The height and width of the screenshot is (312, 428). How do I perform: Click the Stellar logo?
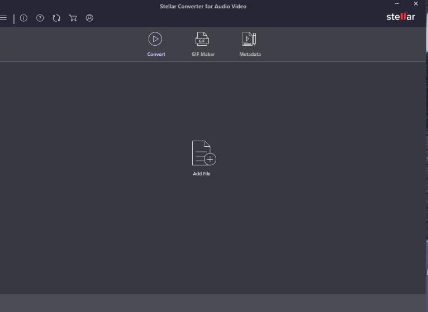click(x=401, y=17)
